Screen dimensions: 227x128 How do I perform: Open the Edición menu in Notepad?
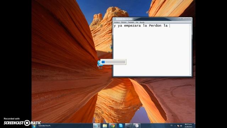pyautogui.click(x=124, y=22)
